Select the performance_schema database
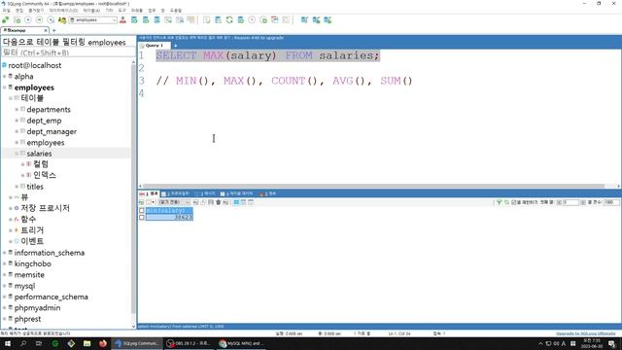 (52, 297)
